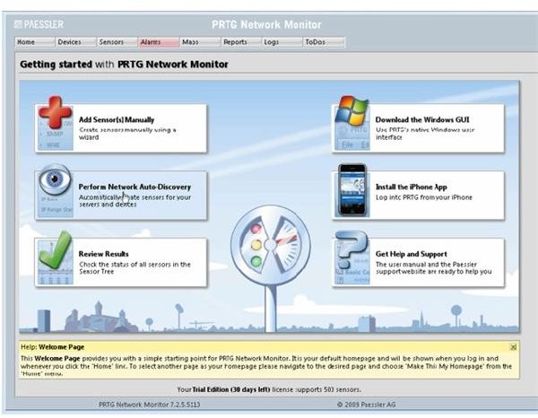Screen dimensions: 538x418
Task: Click the PRTG Network Monitor version footer text
Action: [149, 405]
